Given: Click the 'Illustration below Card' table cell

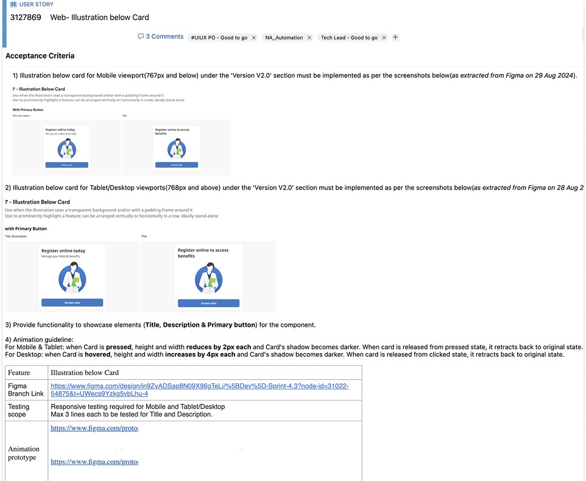Looking at the screenshot, I should click(205, 372).
